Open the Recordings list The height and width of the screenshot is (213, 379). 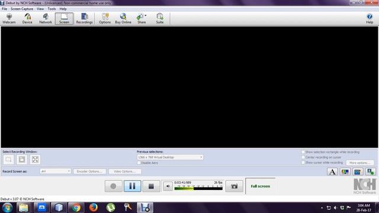click(84, 18)
